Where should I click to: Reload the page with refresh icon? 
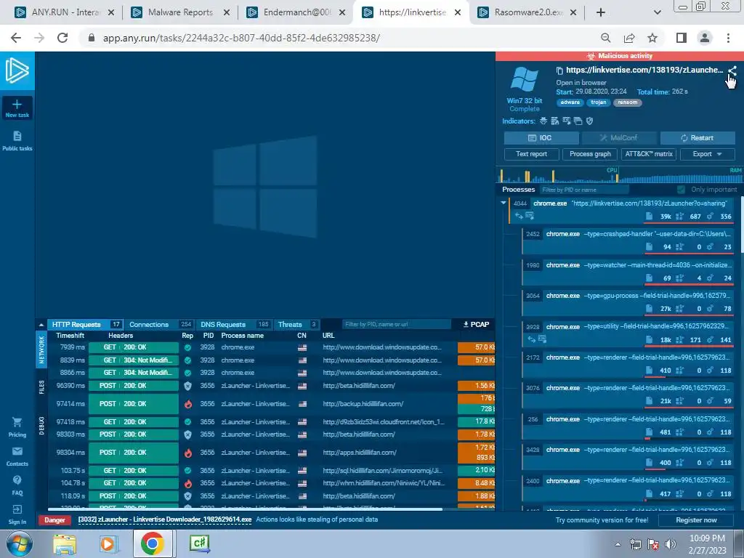(62, 38)
